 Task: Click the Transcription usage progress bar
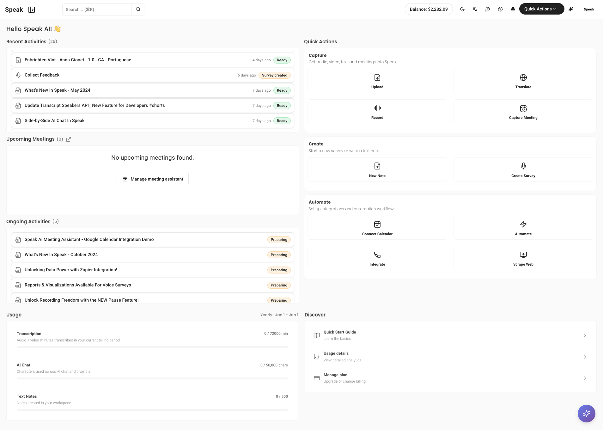[x=152, y=347]
